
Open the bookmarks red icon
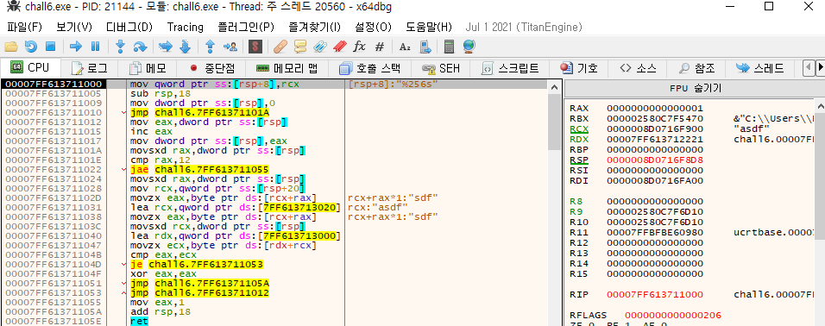click(339, 47)
